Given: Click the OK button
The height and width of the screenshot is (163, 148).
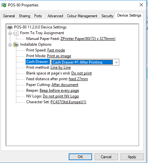Looking at the screenshot, I should pos(80,157).
